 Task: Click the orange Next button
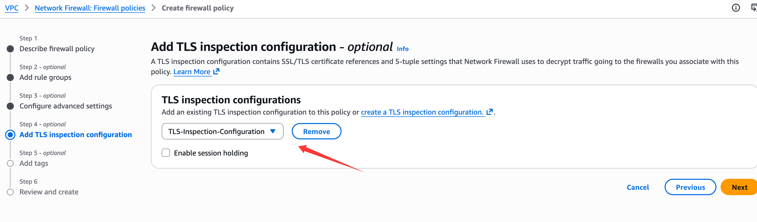point(739,187)
